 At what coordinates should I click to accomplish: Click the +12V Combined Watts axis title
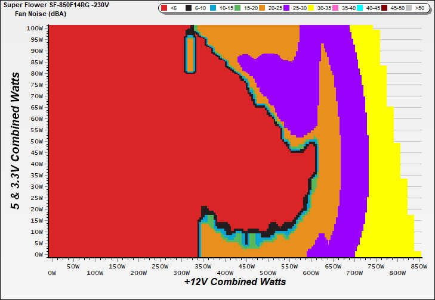pyautogui.click(x=235, y=282)
